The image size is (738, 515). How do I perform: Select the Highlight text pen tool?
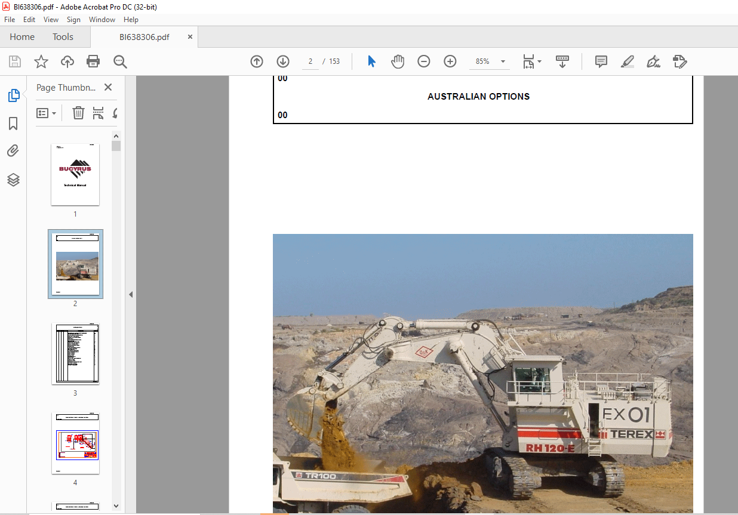[627, 61]
